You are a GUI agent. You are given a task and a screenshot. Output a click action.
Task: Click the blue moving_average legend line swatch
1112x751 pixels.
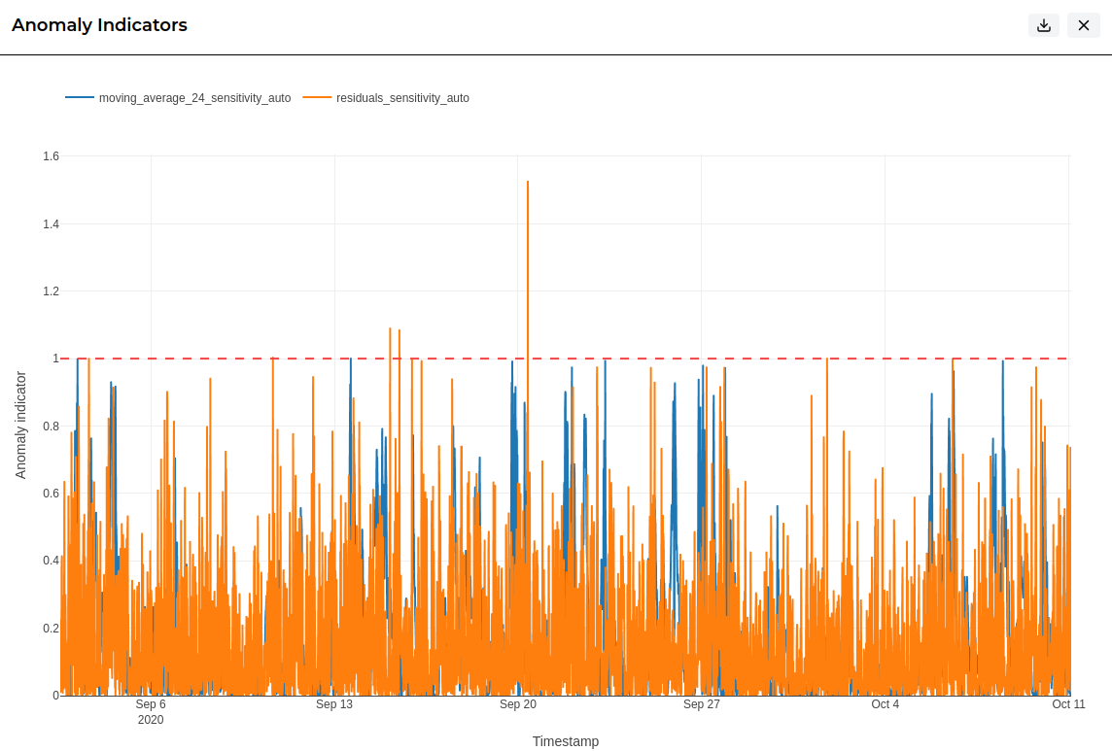80,97
